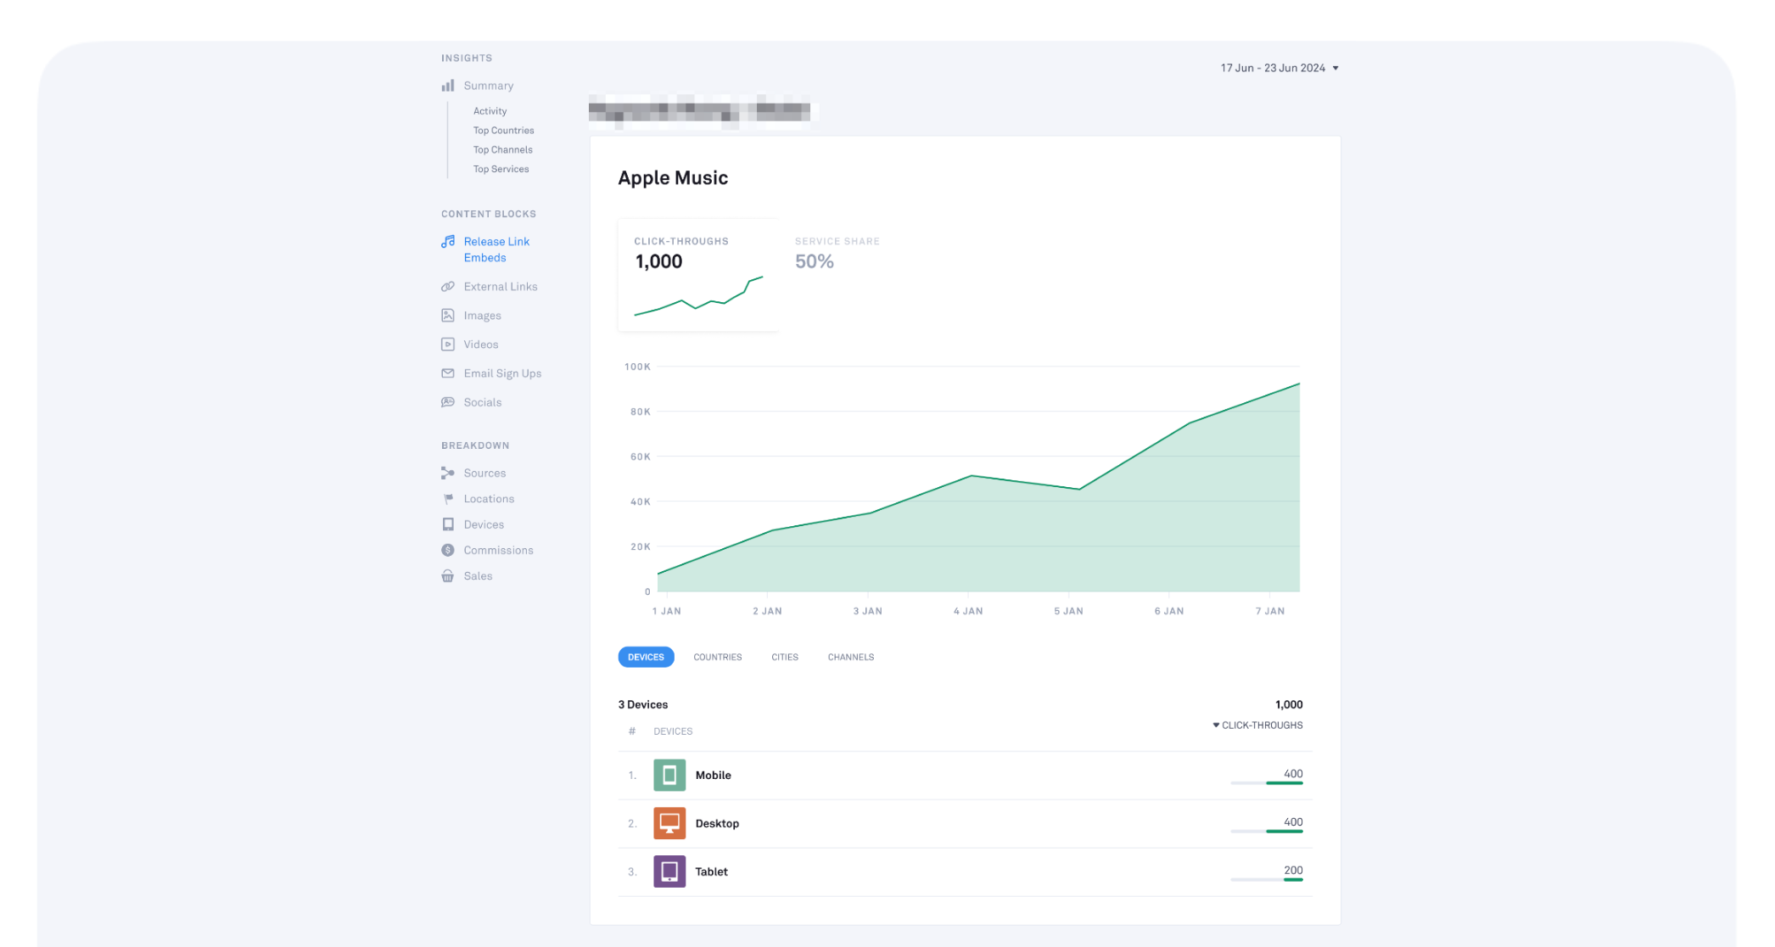
Task: Click the External Links chain icon
Action: [x=448, y=287]
